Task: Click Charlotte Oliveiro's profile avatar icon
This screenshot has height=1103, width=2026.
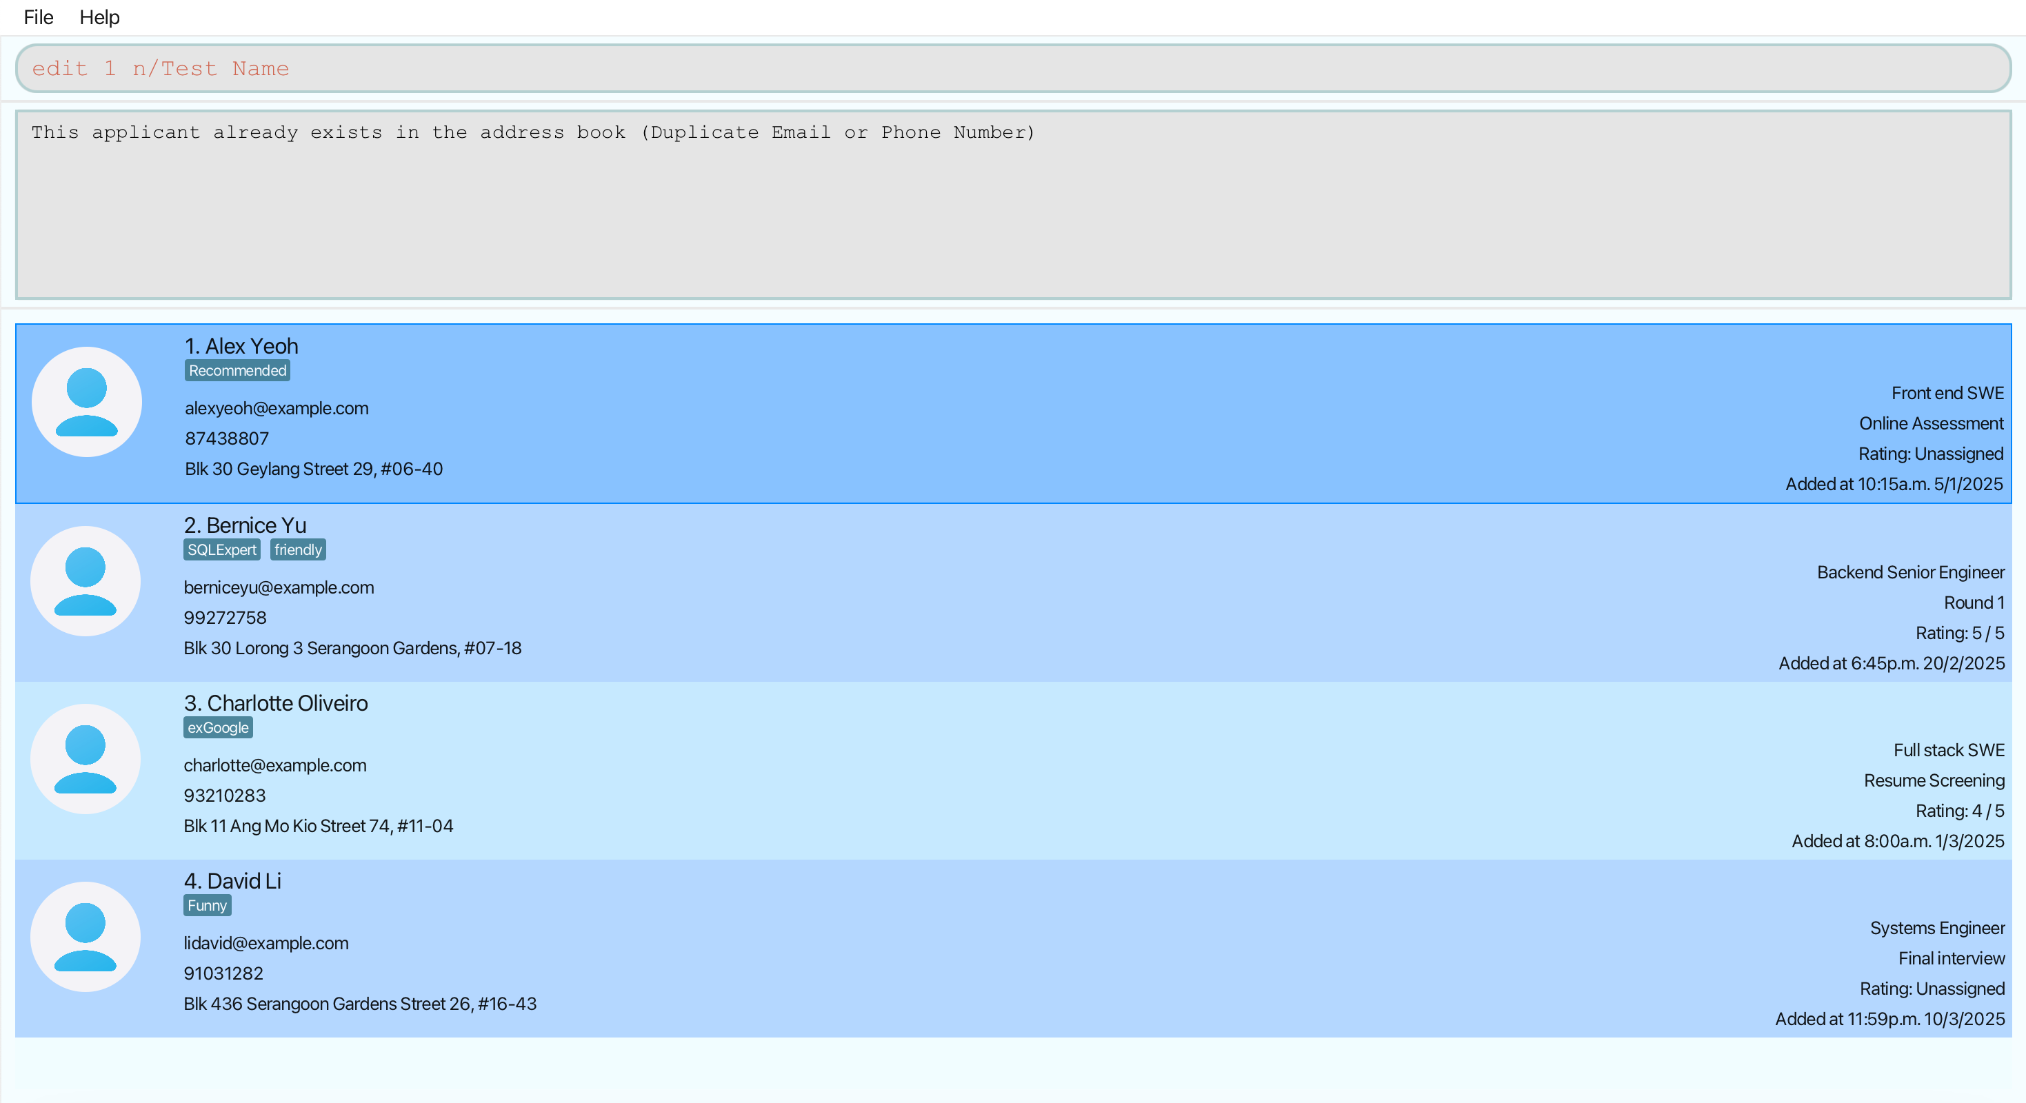Action: click(86, 758)
